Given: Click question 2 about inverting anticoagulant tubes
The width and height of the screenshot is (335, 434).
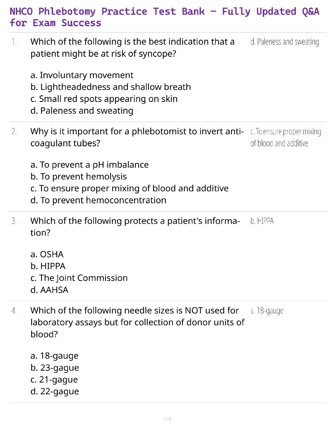Looking at the screenshot, I should [x=137, y=137].
